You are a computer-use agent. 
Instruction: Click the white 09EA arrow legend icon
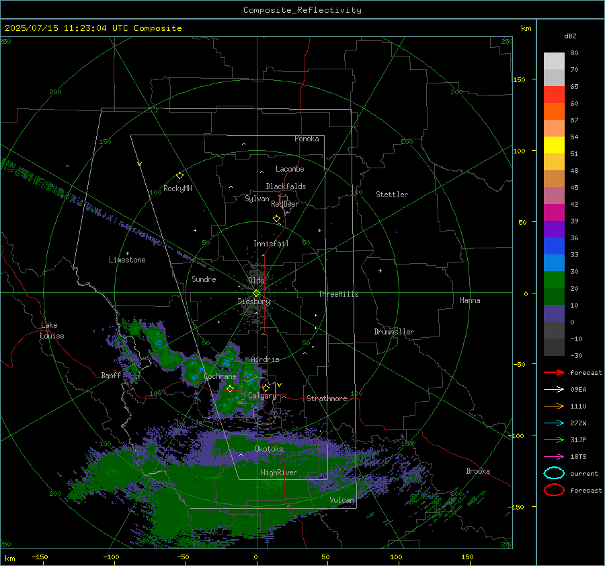554,390
